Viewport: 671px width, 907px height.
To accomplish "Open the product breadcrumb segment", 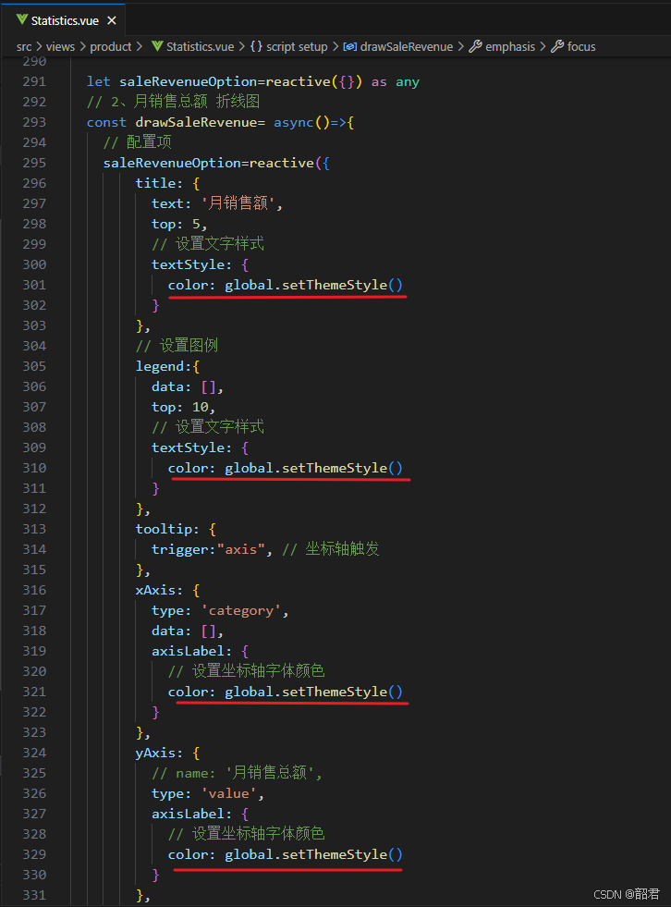I will (111, 47).
